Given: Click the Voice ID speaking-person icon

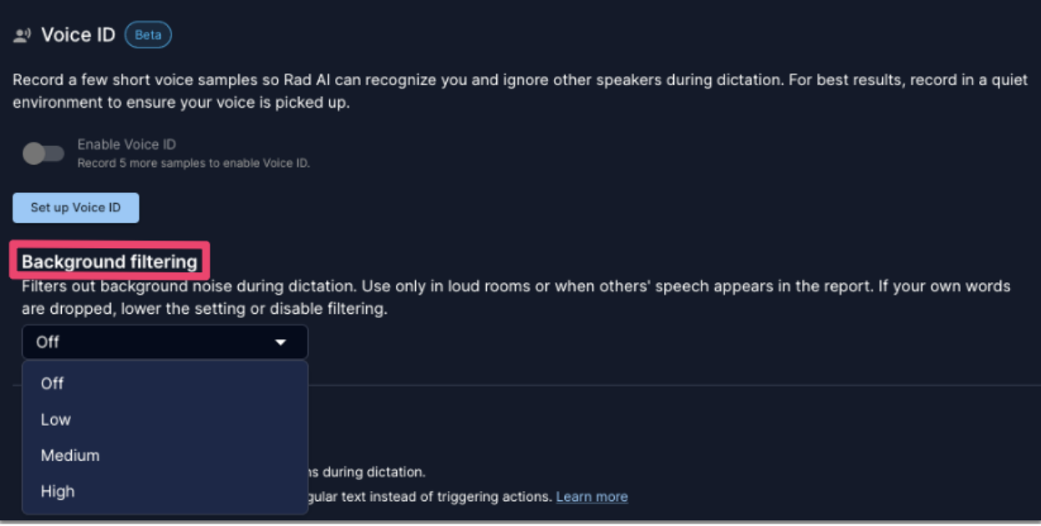Looking at the screenshot, I should tap(22, 35).
